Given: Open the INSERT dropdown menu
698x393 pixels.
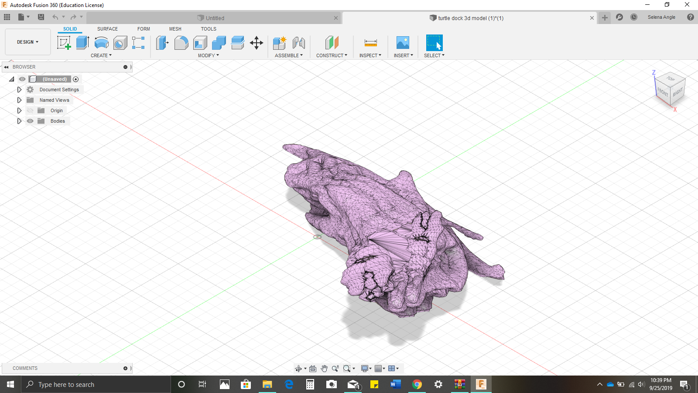Looking at the screenshot, I should (x=404, y=55).
